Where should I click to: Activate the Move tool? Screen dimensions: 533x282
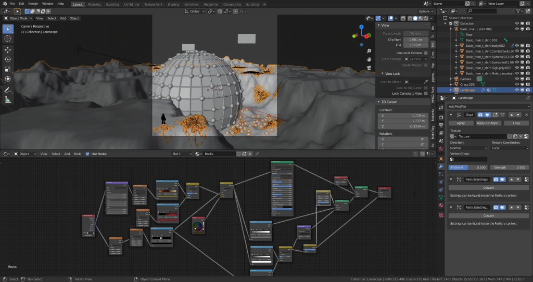[x=8, y=50]
